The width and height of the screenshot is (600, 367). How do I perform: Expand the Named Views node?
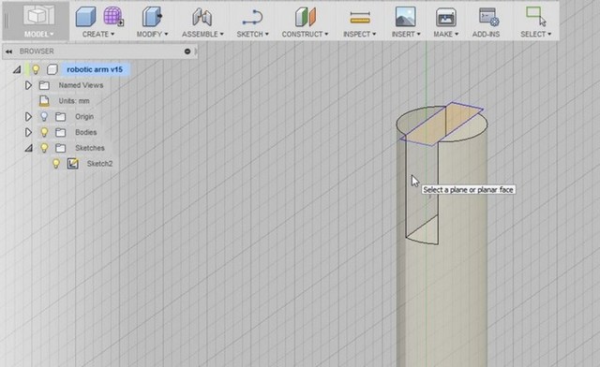coord(28,85)
